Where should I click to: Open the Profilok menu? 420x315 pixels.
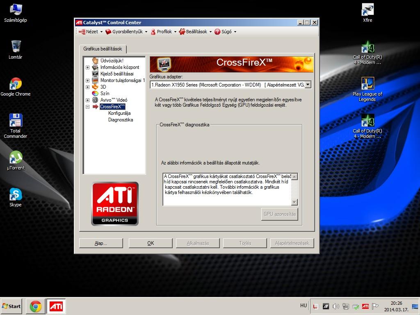(163, 32)
